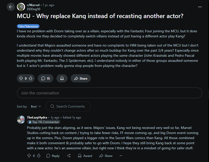209x162 pixels.
Task: Upvote TheLazyHydra's comment
Action: pos(29,156)
